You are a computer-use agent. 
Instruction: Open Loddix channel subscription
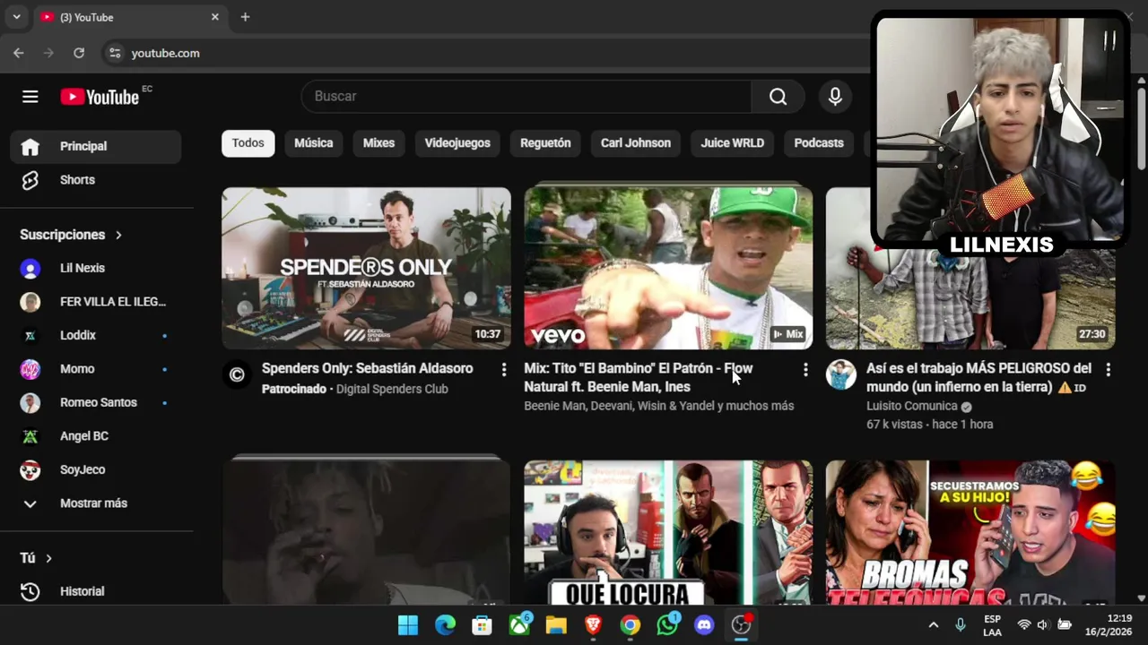pyautogui.click(x=95, y=335)
